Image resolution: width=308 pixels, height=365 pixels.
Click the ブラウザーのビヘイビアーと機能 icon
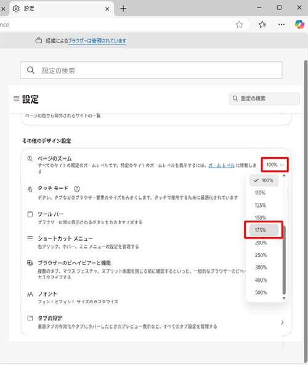click(x=30, y=263)
